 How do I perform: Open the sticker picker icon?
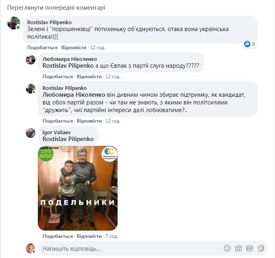pyautogui.click(x=261, y=248)
